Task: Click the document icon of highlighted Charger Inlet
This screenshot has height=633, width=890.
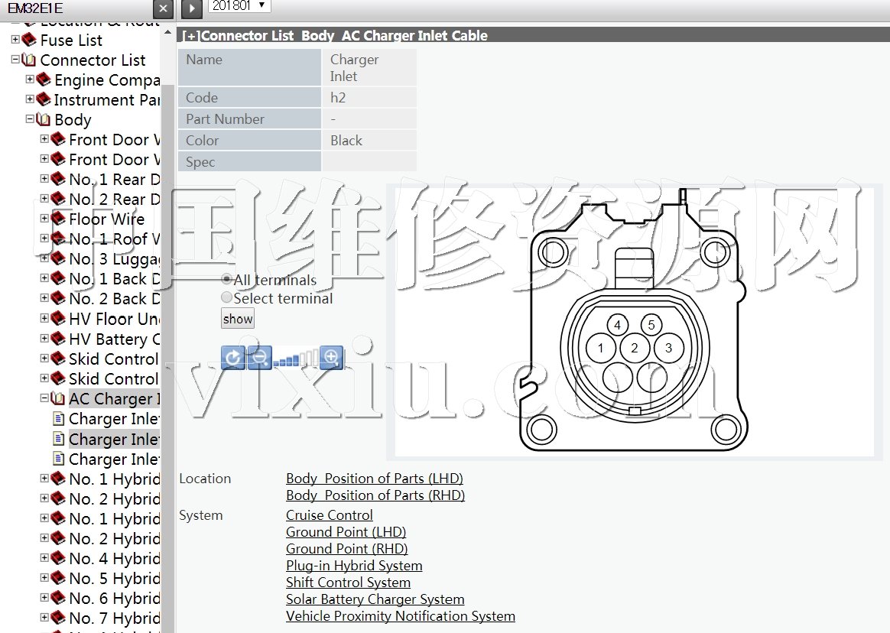Action: [x=58, y=439]
